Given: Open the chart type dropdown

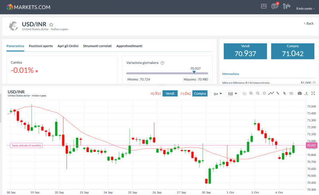Looking at the screenshot, I should pos(232,94).
